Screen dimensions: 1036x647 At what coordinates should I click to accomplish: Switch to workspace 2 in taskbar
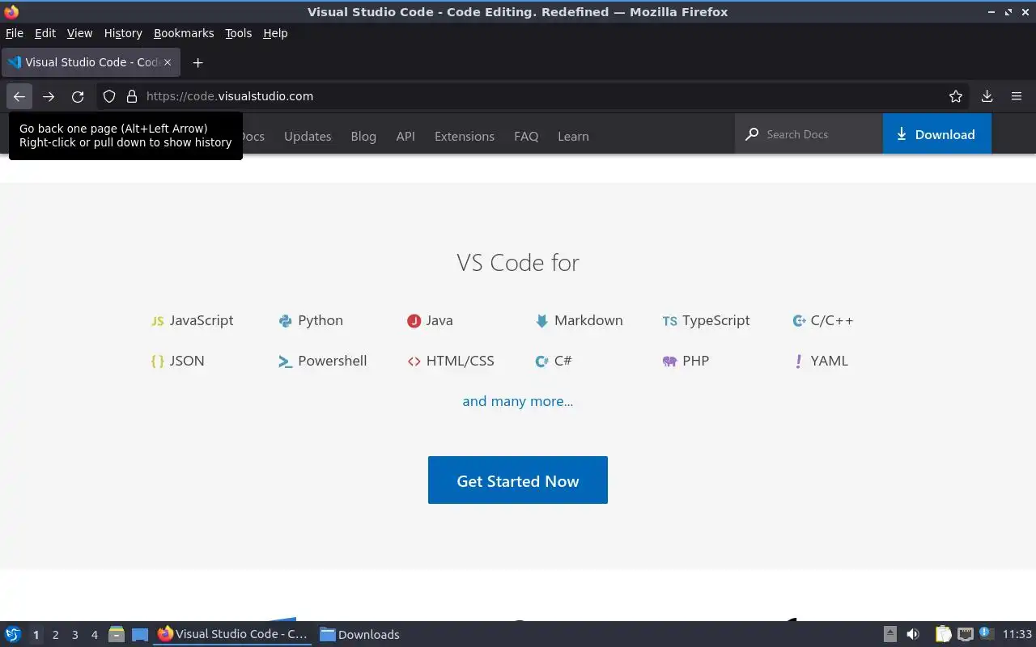[x=55, y=635]
